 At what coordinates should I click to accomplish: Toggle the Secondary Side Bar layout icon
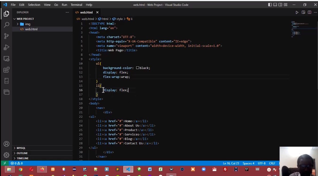tap(280, 5)
